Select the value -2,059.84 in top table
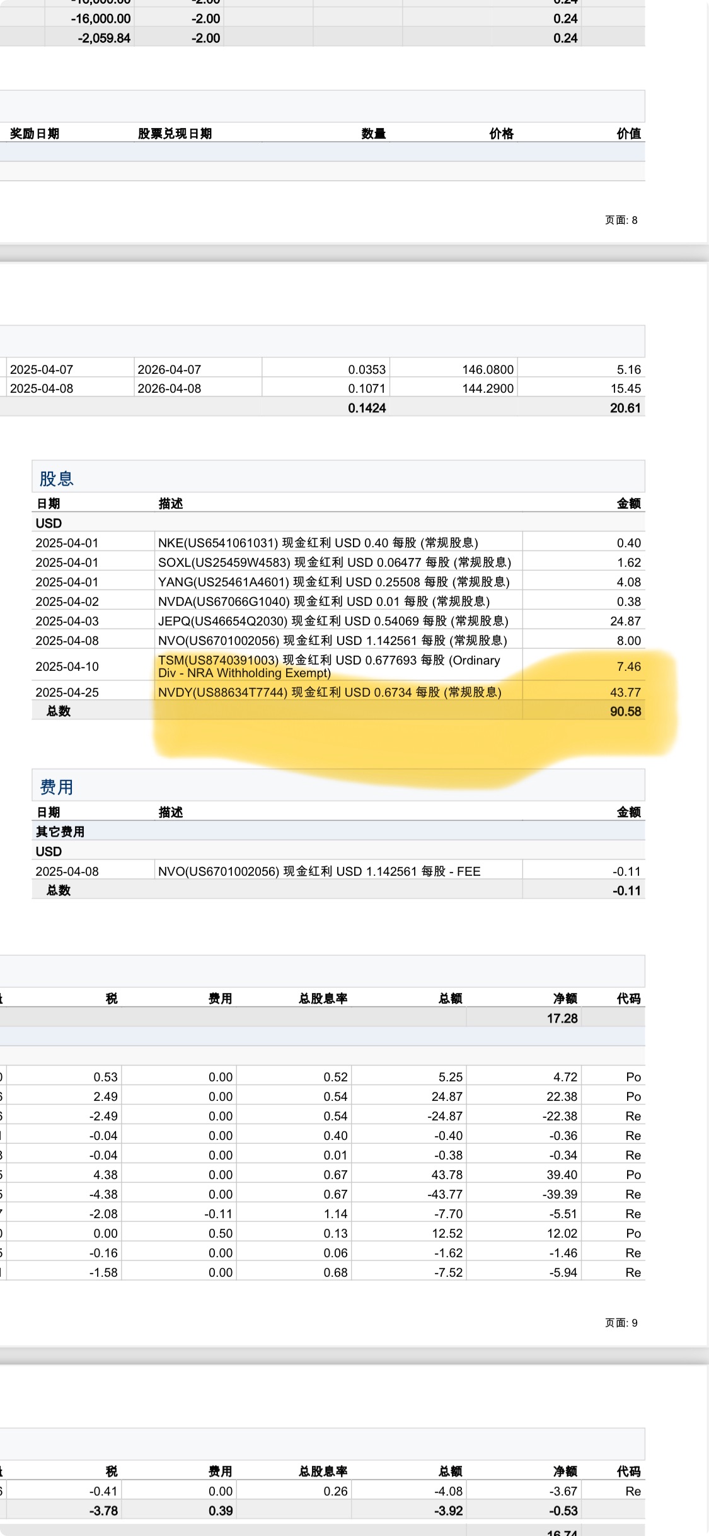The height and width of the screenshot is (1536, 709). (x=104, y=38)
